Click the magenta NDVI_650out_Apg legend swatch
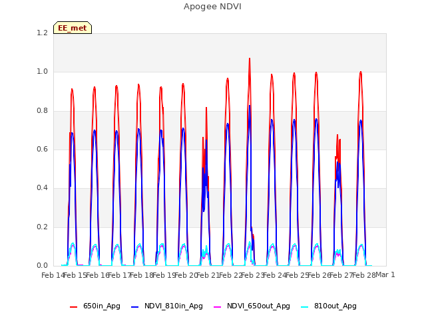 218,307
